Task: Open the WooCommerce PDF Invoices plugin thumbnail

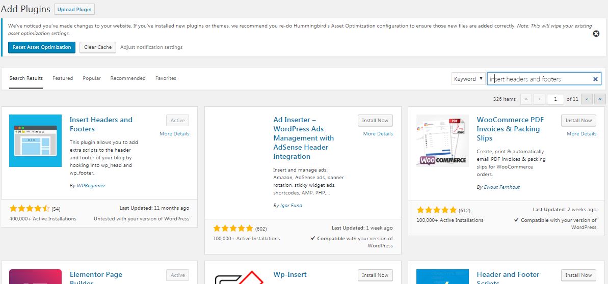Action: 442,140
